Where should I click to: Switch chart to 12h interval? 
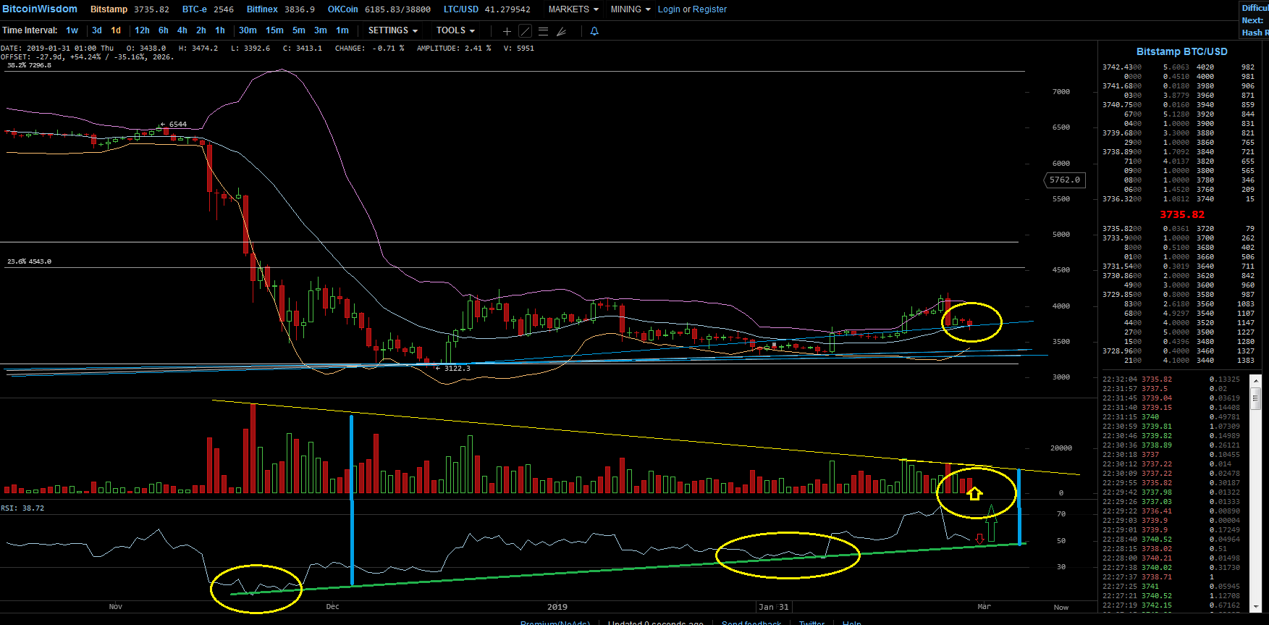(x=142, y=30)
